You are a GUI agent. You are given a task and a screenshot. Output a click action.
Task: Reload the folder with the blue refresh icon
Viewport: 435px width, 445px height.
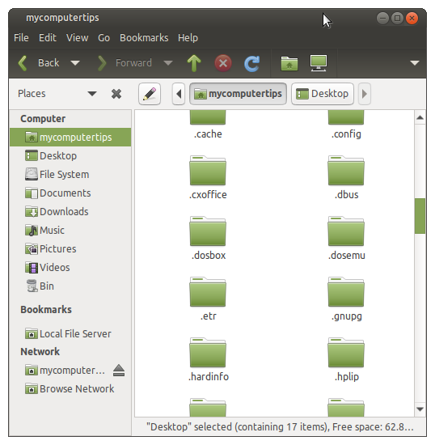pyautogui.click(x=251, y=63)
